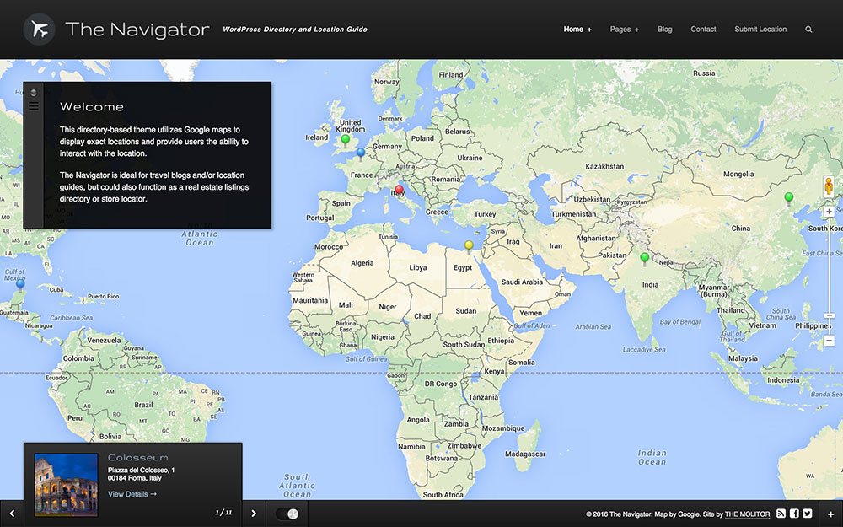Image resolution: width=843 pixels, height=527 pixels.
Task: Click the 'Piazza del Colosseo, 1' address text
Action: coord(141,470)
